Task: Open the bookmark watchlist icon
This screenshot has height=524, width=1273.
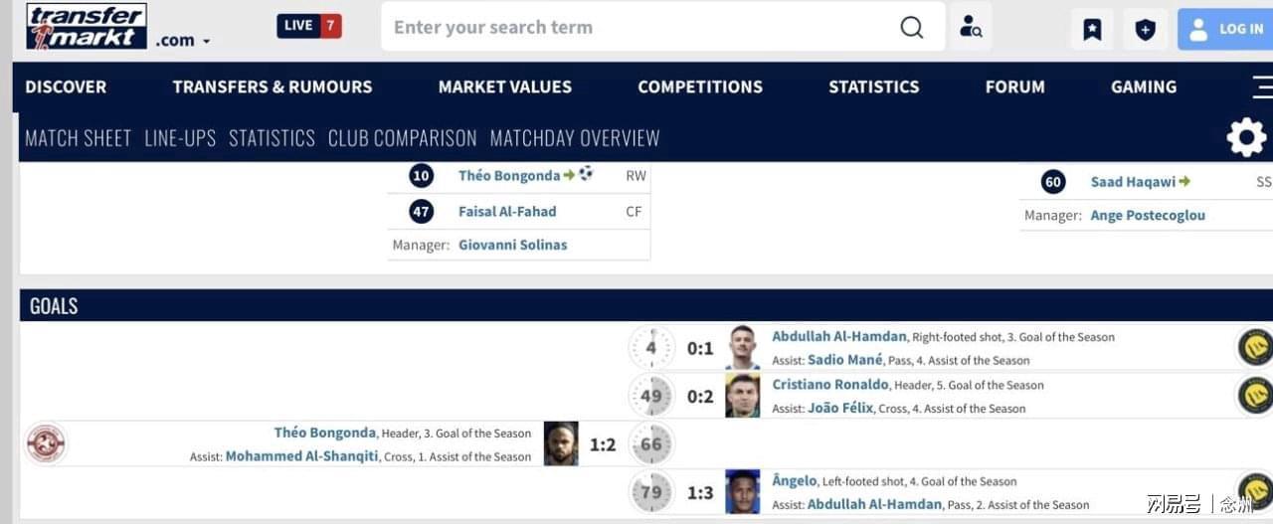Action: pos(1092,29)
